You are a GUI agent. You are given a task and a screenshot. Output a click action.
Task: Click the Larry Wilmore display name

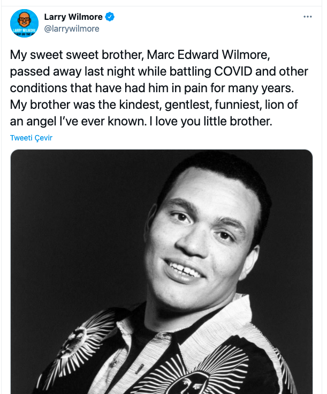tap(73, 17)
